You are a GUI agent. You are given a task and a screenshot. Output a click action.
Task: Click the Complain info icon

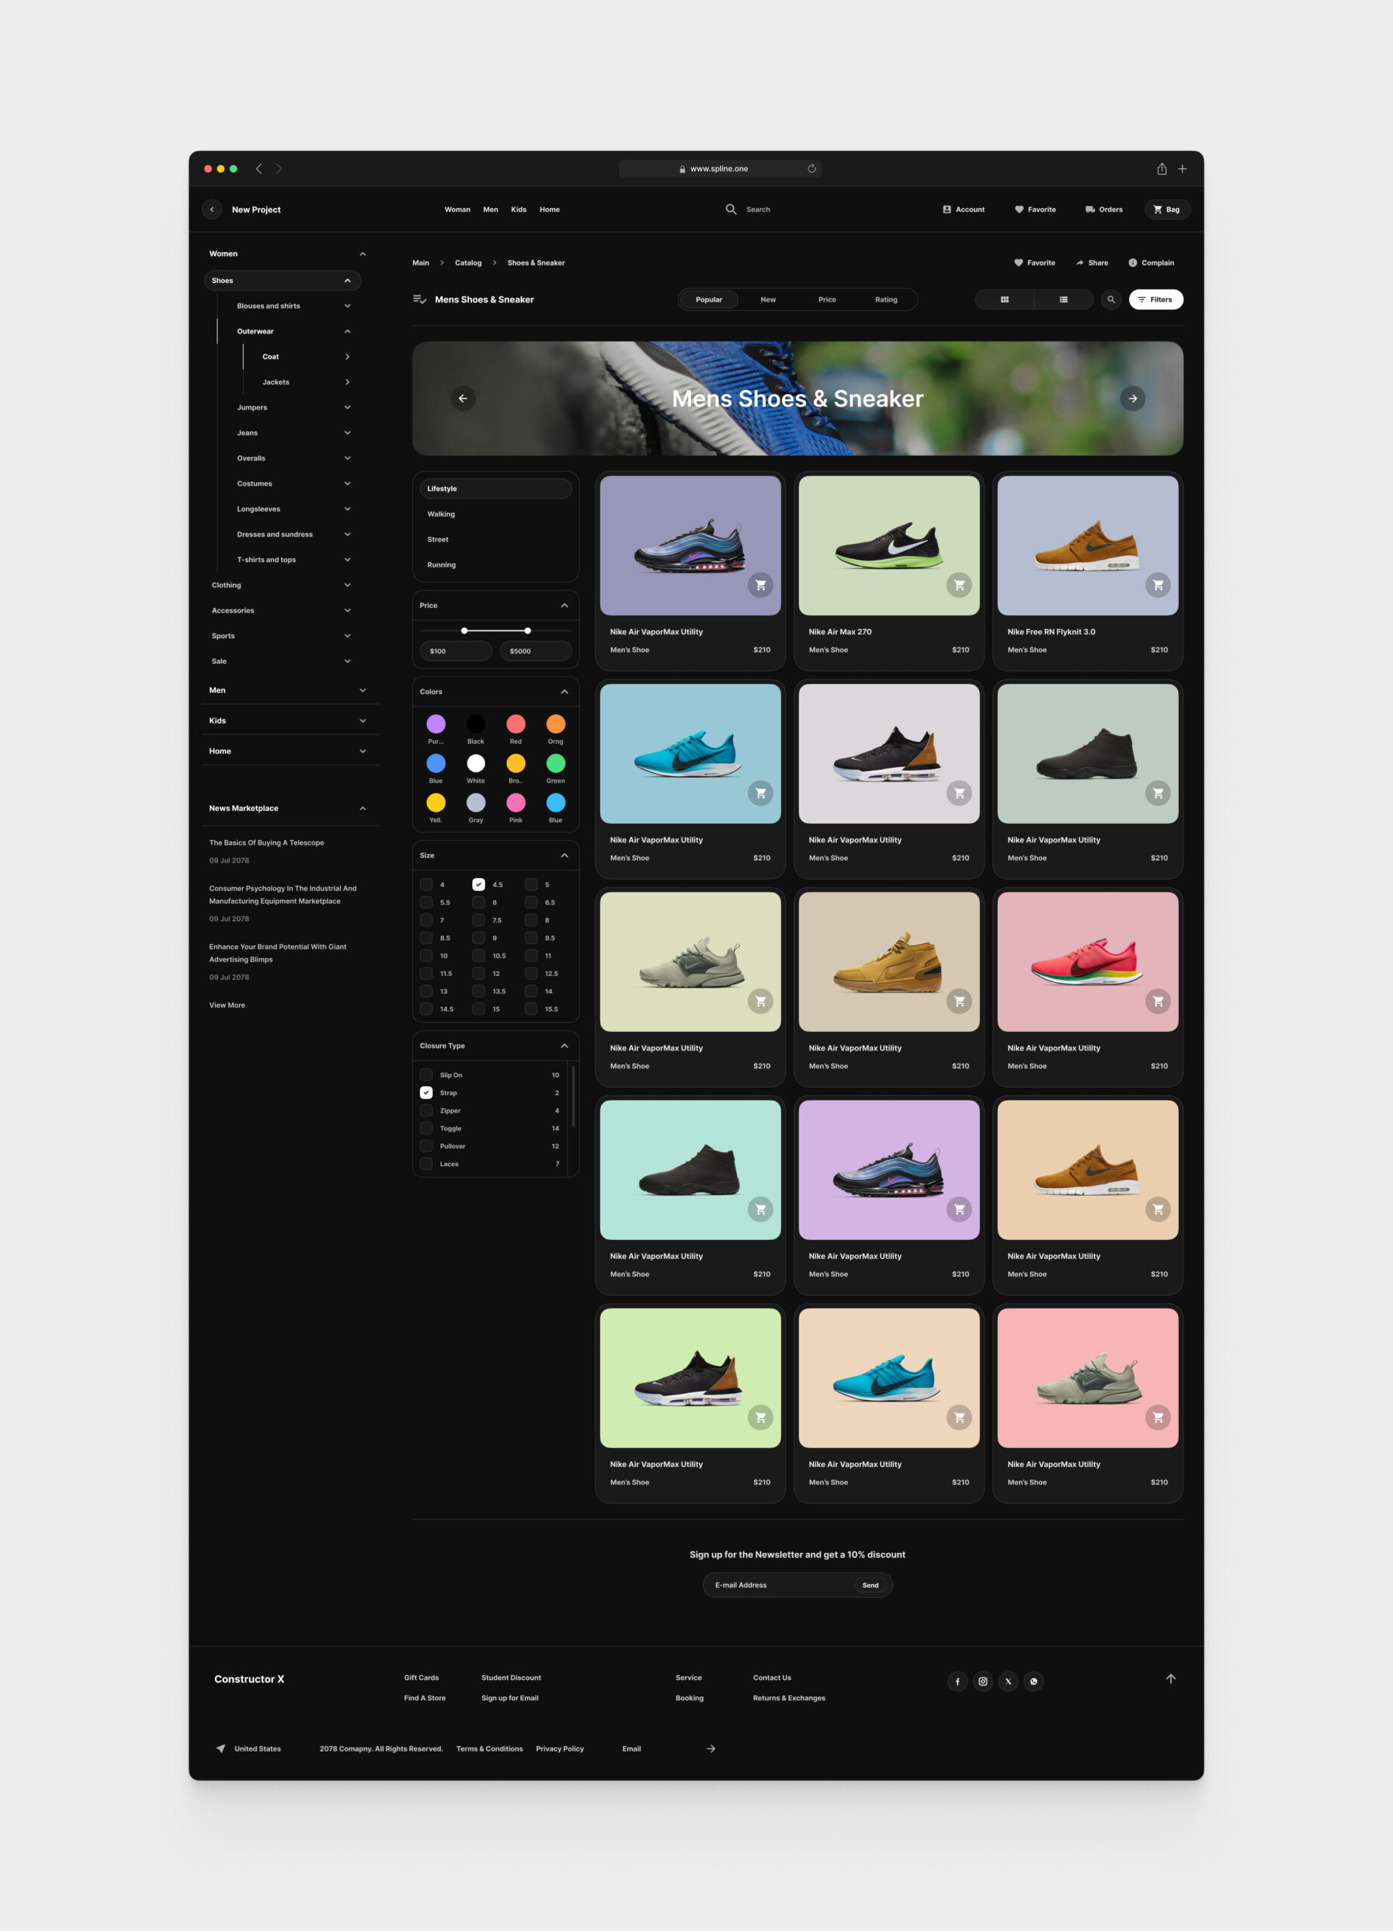pyautogui.click(x=1133, y=263)
